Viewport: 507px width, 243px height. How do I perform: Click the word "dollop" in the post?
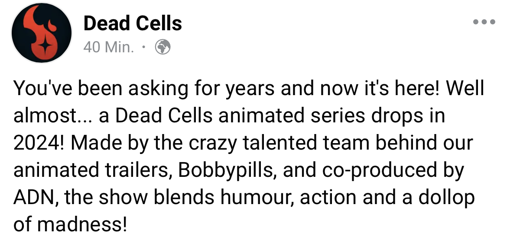446,198
